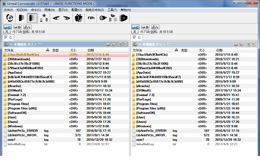Expand the chevron after 本地磁盘 (C:) in right path bar
Image resolution: width=260 pixels, height=162 pixels.
click(x=164, y=44)
